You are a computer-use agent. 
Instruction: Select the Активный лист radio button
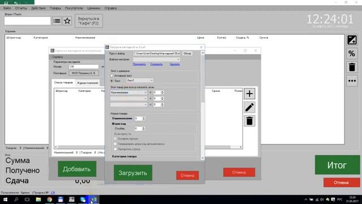pyautogui.click(x=112, y=75)
